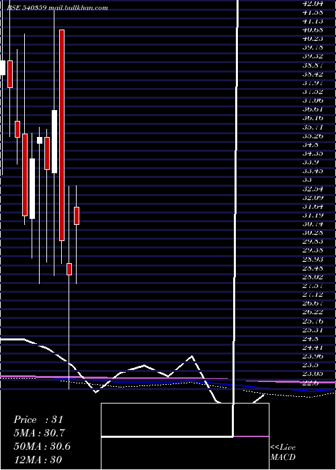Click the 33.45 price axis label

tap(313, 171)
